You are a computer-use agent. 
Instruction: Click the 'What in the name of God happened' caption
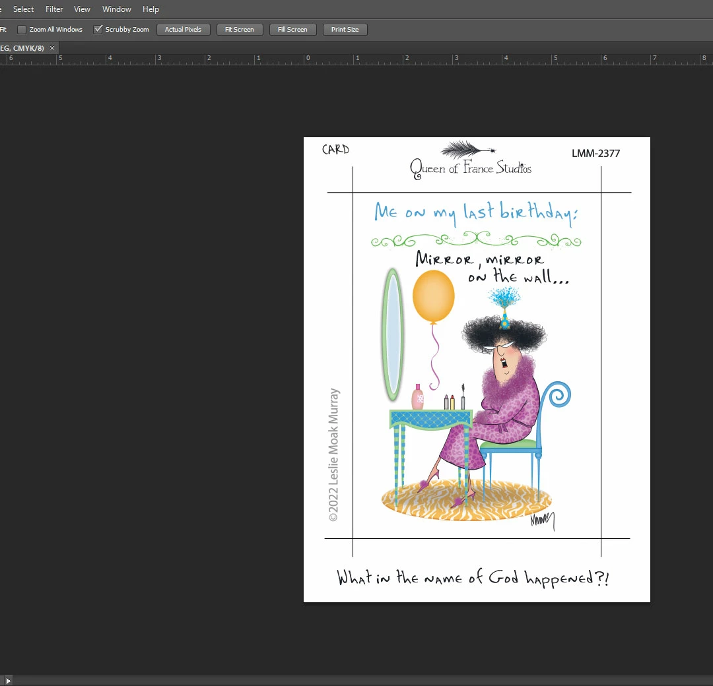click(473, 578)
